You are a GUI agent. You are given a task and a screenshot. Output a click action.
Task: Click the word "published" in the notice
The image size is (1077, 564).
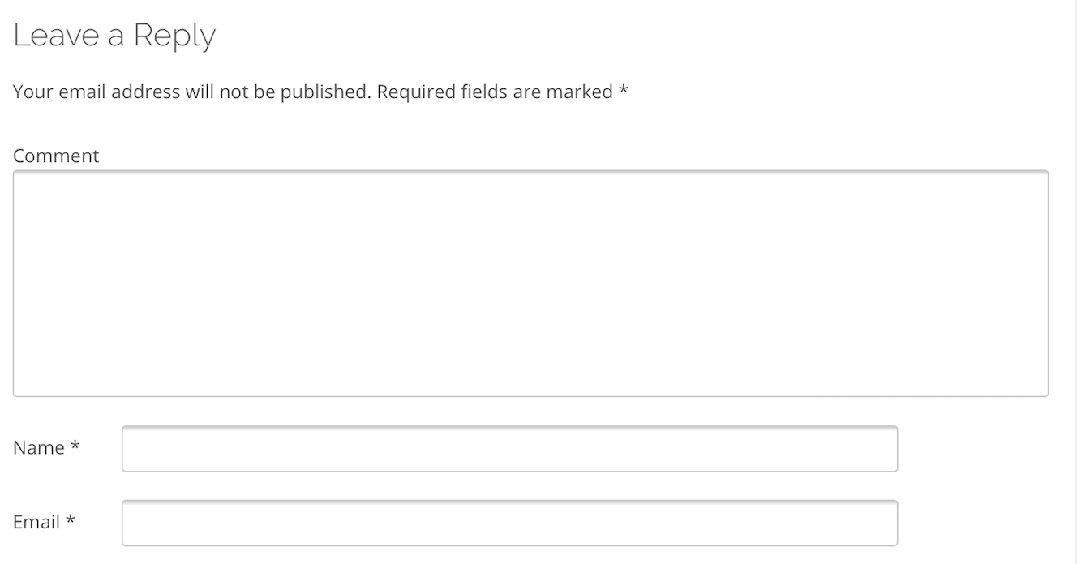(324, 92)
